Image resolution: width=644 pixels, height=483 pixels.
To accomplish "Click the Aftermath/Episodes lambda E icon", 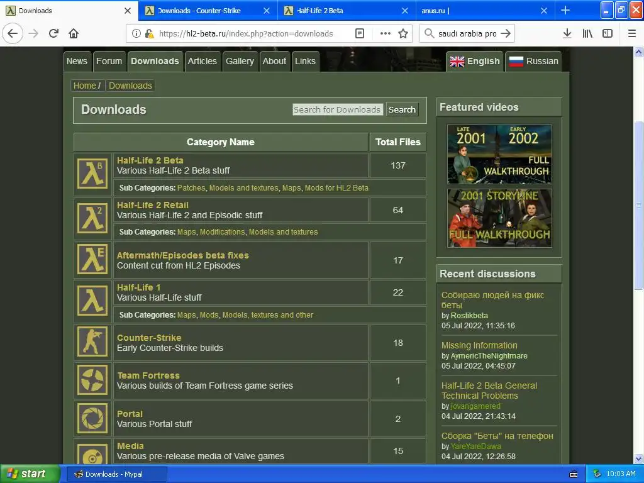I will (92, 260).
